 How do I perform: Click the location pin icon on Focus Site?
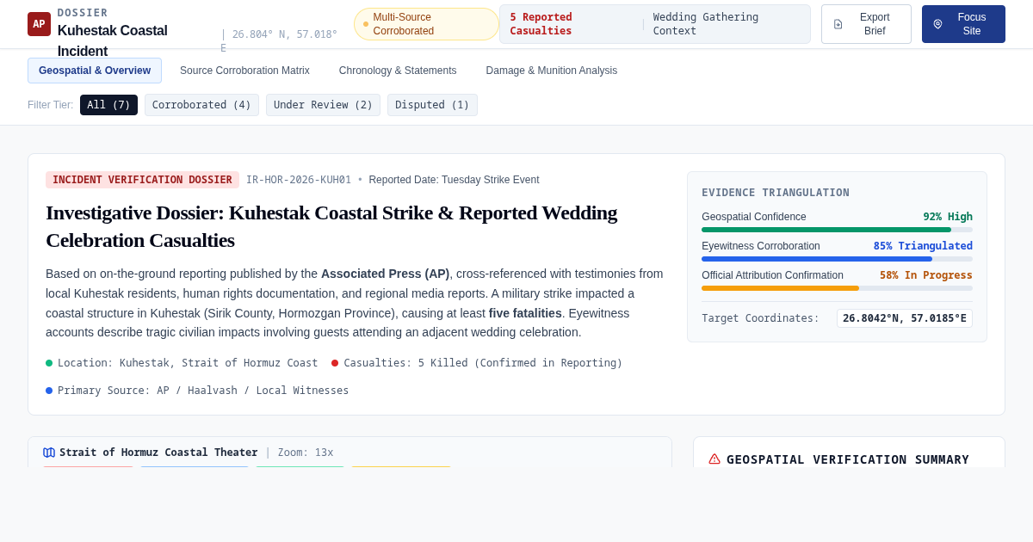click(937, 24)
